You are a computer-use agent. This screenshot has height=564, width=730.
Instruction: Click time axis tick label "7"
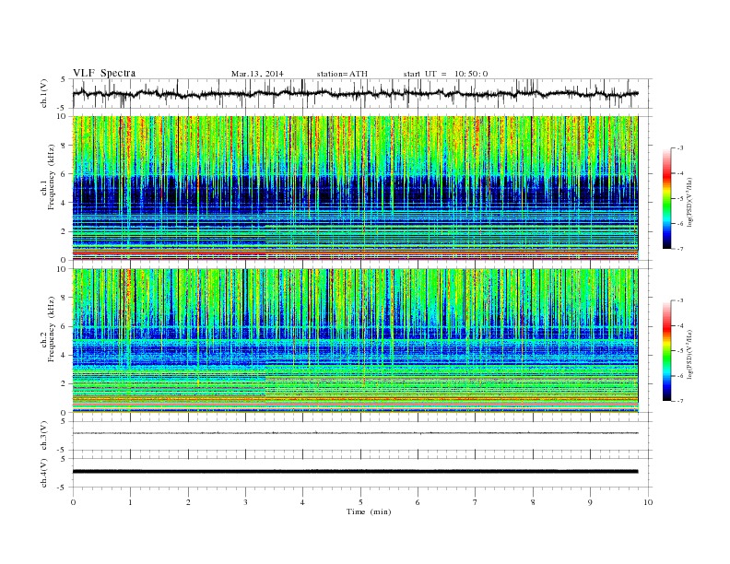tap(476, 502)
